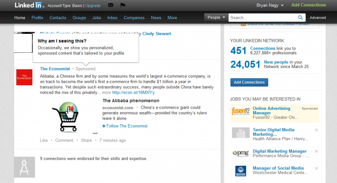Expand the Bryan Nagy account menu
The width and height of the screenshot is (337, 183).
pos(270,5)
